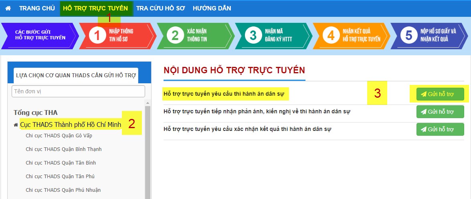Screen dimensions: 471x199
Task: Expand Cục THADS Thành phố Hồ Chí Minh
Action: [71, 125]
